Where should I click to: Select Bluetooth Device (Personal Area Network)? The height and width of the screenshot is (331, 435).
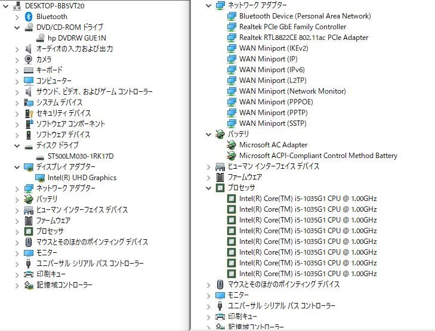305,16
